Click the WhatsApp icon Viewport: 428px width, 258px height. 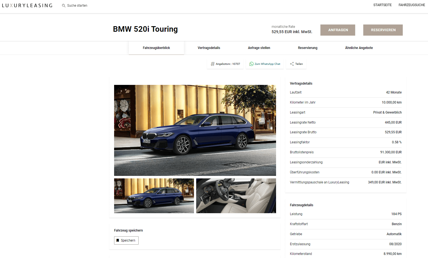251,64
